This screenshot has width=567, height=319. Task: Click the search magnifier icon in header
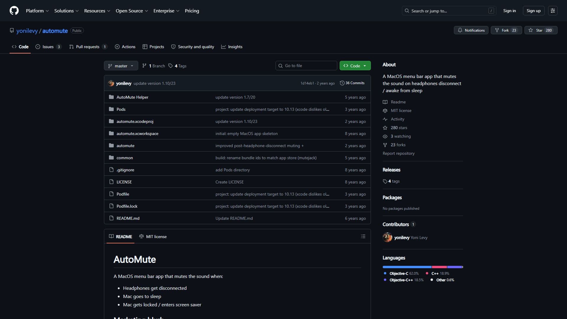(407, 11)
